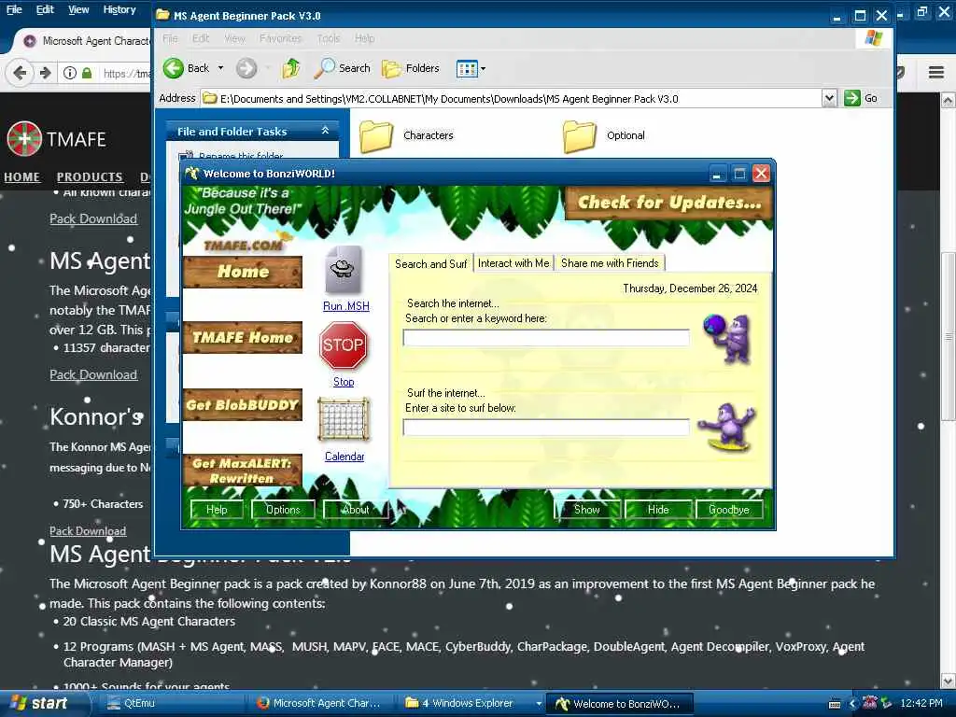Click the surfing Bonzi gorilla icon
Image resolution: width=956 pixels, height=717 pixels.
click(x=727, y=427)
